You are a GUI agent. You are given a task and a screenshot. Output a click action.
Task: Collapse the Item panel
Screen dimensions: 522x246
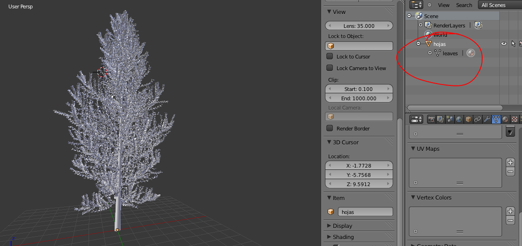[x=329, y=198]
